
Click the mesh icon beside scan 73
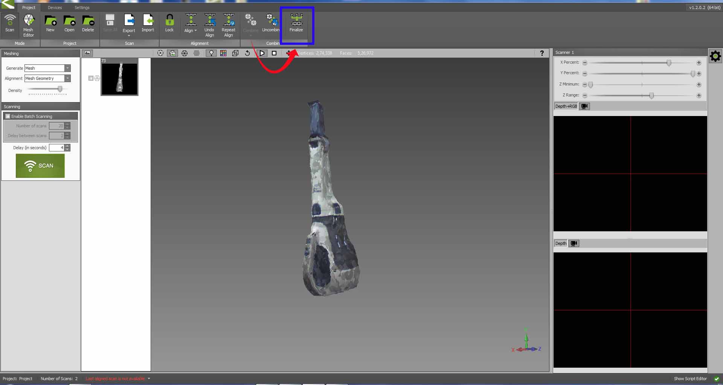(x=97, y=78)
